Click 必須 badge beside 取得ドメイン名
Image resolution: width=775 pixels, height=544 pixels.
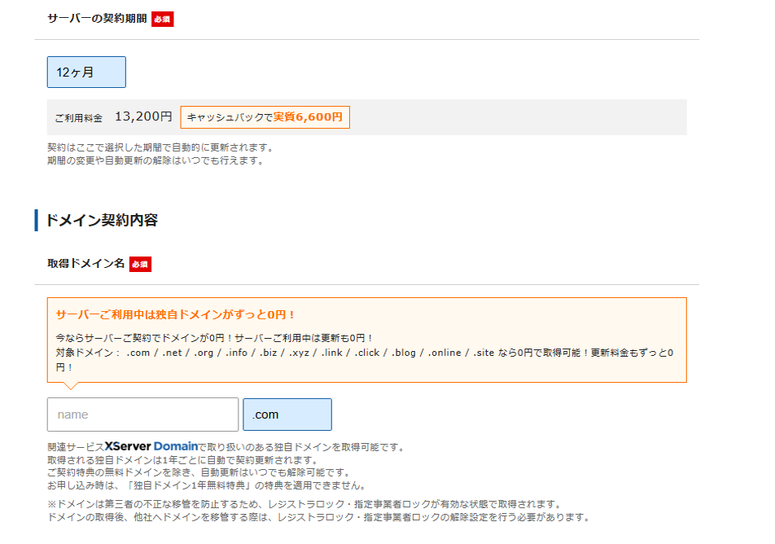(x=140, y=264)
